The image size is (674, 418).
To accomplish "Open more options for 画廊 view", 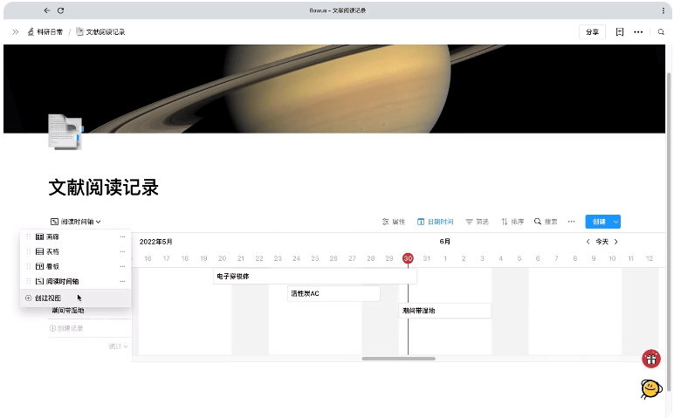I will 122,236.
